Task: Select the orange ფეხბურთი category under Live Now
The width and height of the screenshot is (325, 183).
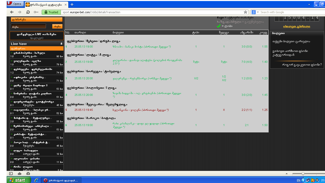Action: 37,48
